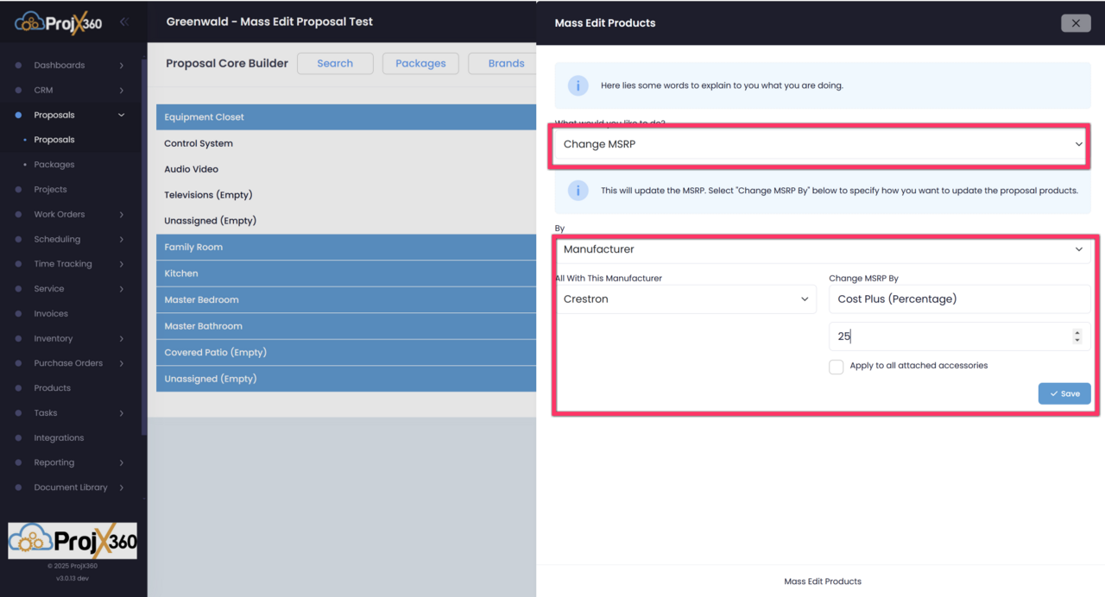
Task: Switch to the Packages tab
Action: tap(420, 63)
